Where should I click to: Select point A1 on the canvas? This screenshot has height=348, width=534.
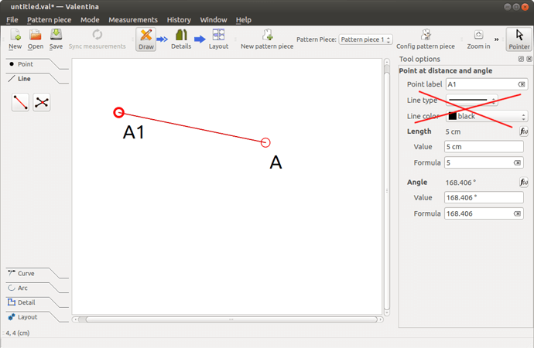tap(118, 112)
